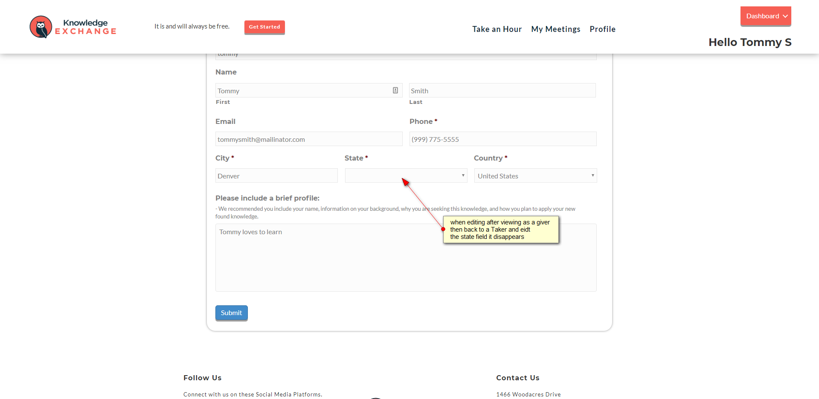Open the Dashboard dropdown menu
The image size is (819, 399).
766,16
